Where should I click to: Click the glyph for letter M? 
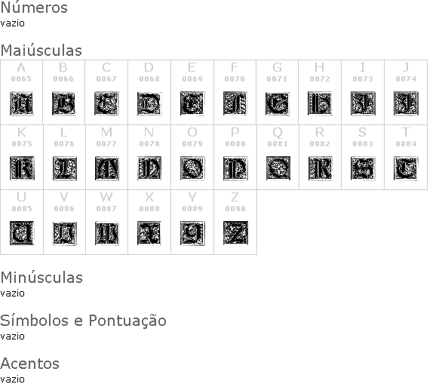click(x=107, y=168)
